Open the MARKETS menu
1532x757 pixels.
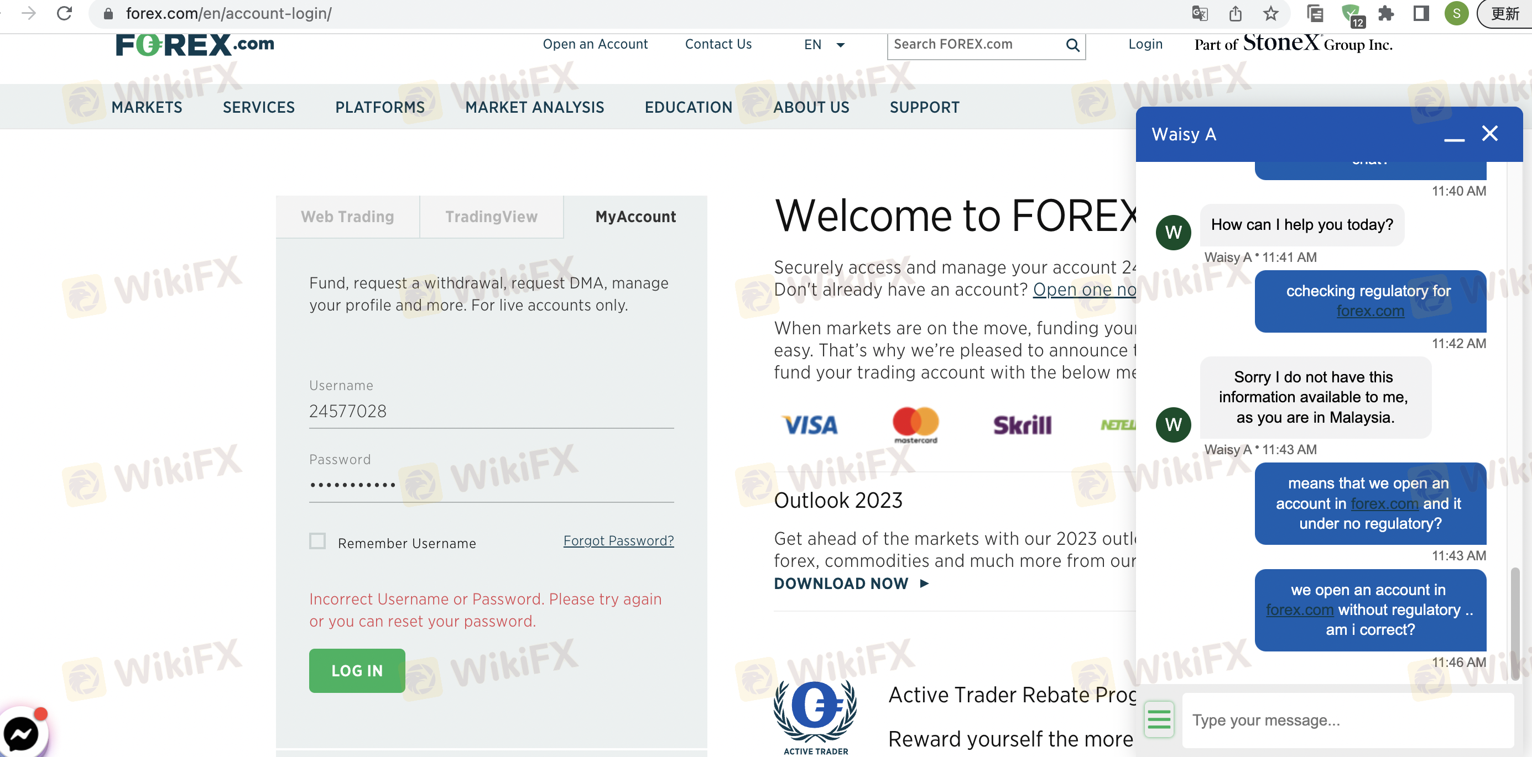[x=147, y=108]
